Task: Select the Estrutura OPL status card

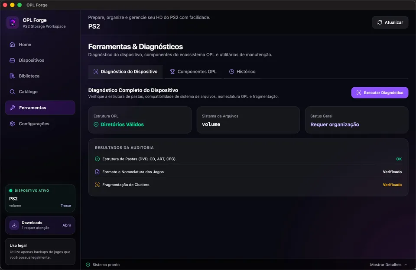Action: coord(140,120)
